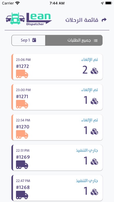Select the تم الإلغاء status on order #1270

click(x=90, y=120)
